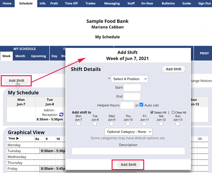Click the blue refresh icon on Tuesday's shift
Screen dimensions: 212x173
click(61, 115)
